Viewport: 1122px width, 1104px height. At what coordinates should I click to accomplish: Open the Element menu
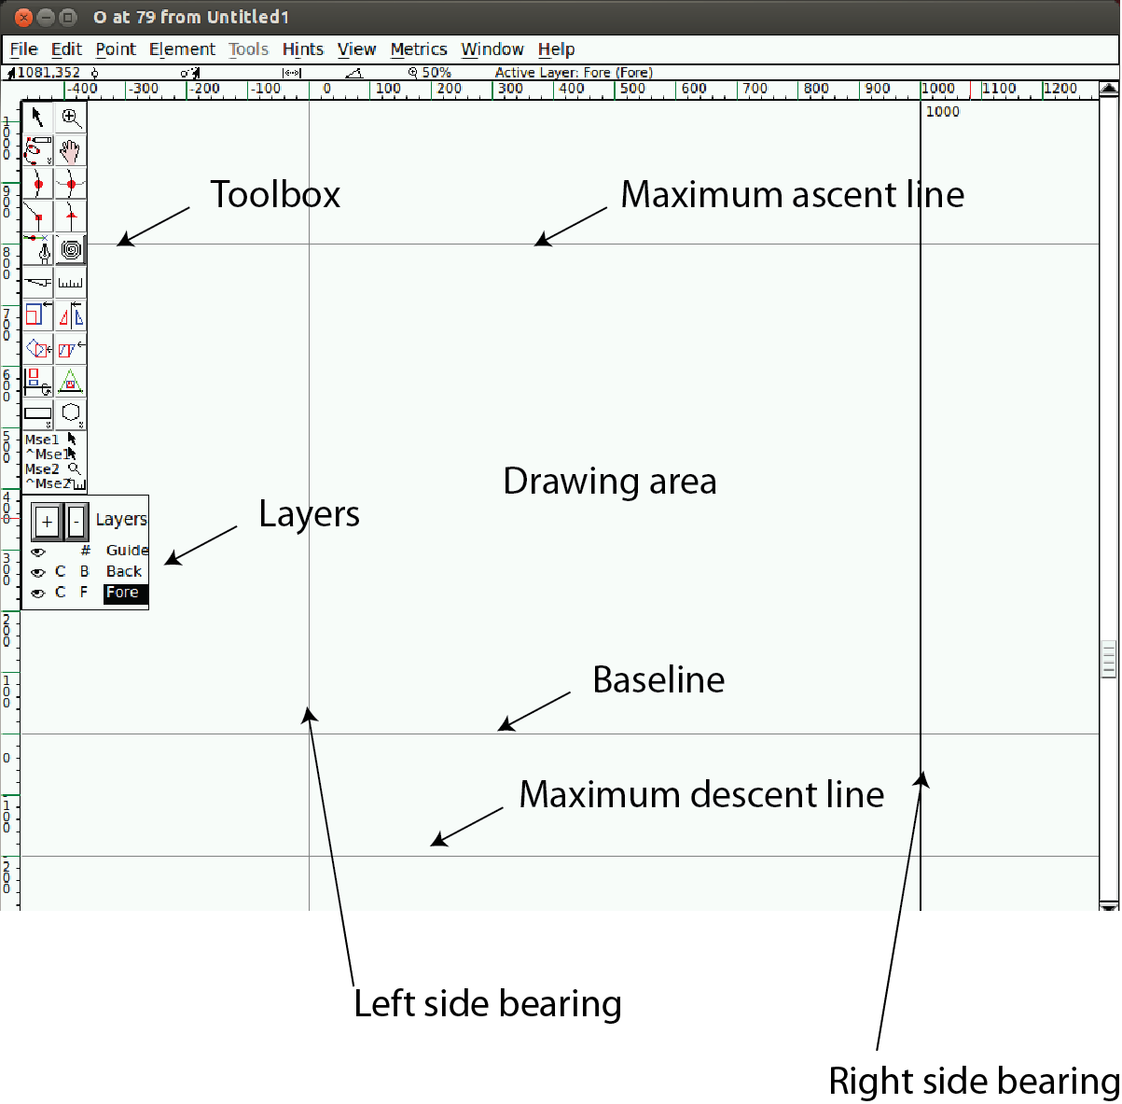tap(182, 49)
